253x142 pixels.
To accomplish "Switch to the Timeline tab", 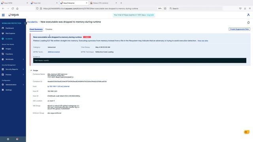I will point(49,29).
